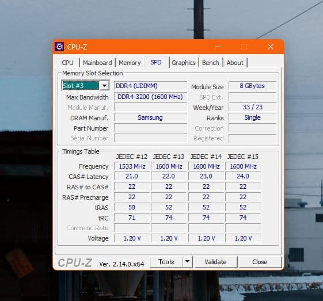Click the 21.0 CAS# Latency cell

(x=132, y=176)
